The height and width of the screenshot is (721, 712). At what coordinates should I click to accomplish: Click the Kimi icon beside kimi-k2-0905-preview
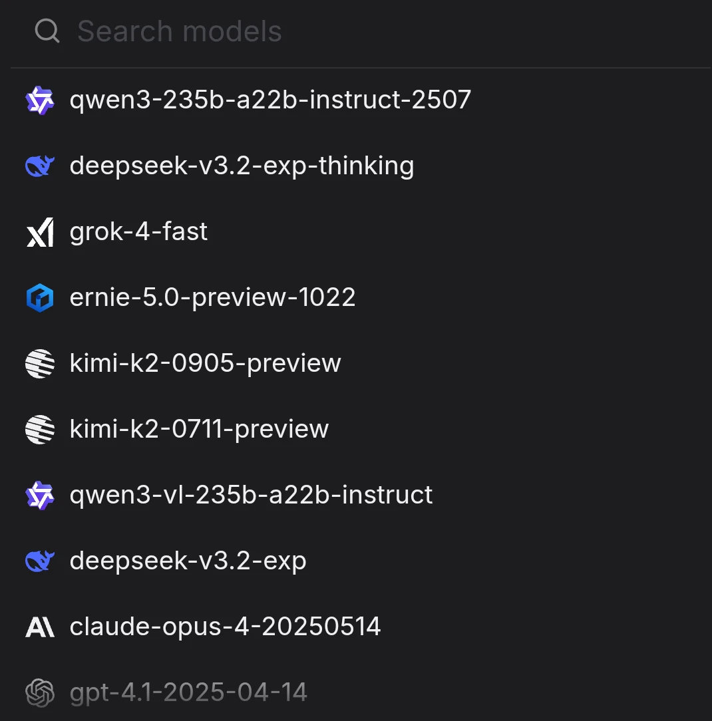point(40,364)
